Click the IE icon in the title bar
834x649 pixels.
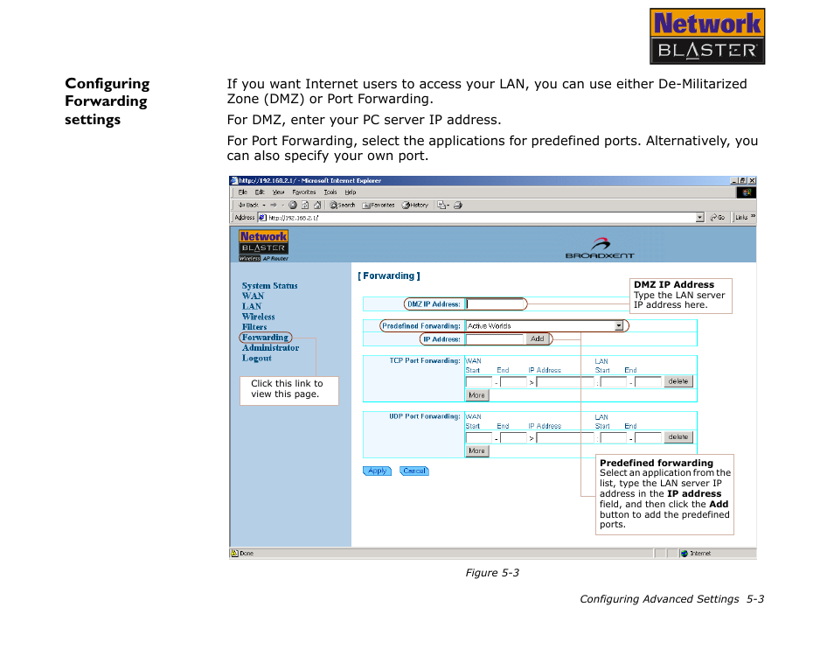[x=233, y=181]
